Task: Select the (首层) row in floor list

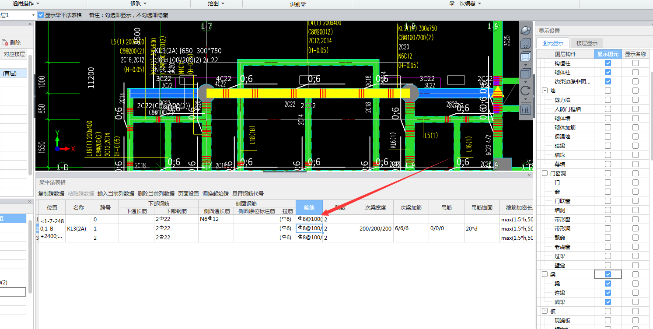Action: tap(13, 73)
